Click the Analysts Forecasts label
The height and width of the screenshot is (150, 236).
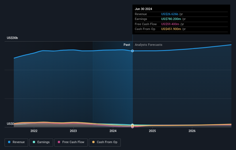click(x=149, y=45)
